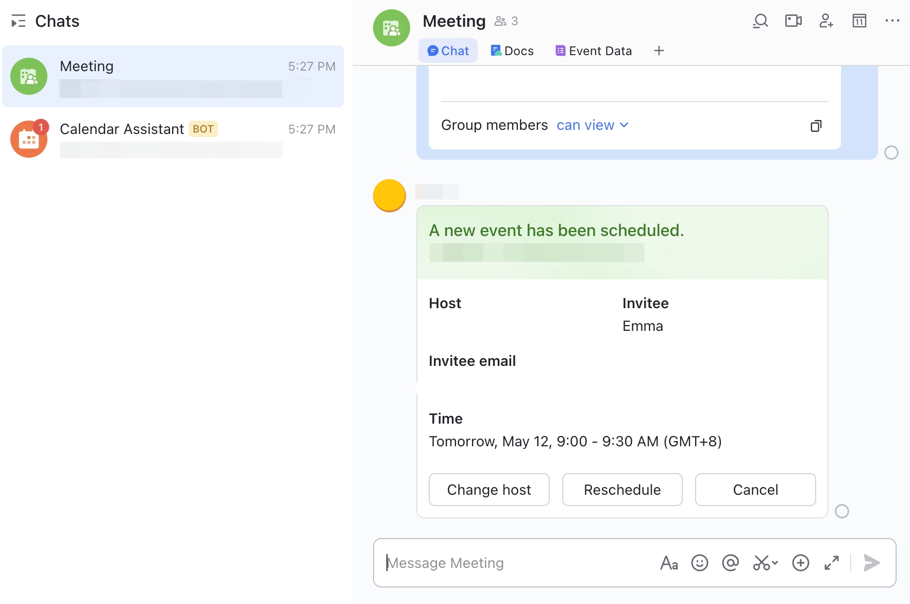The height and width of the screenshot is (604, 910).
Task: Open the calendar icon in the header
Action: coord(860,21)
